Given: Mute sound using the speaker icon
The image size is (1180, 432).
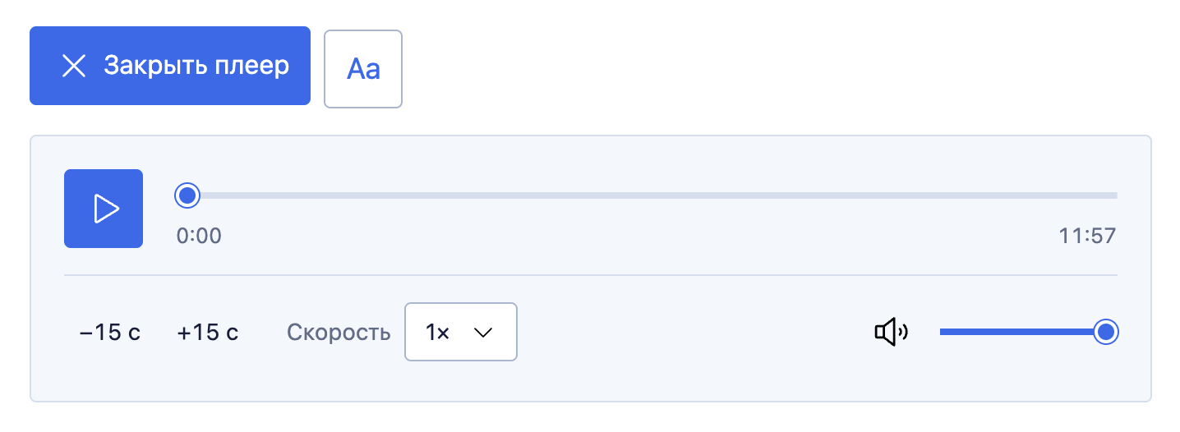Looking at the screenshot, I should coord(891,332).
